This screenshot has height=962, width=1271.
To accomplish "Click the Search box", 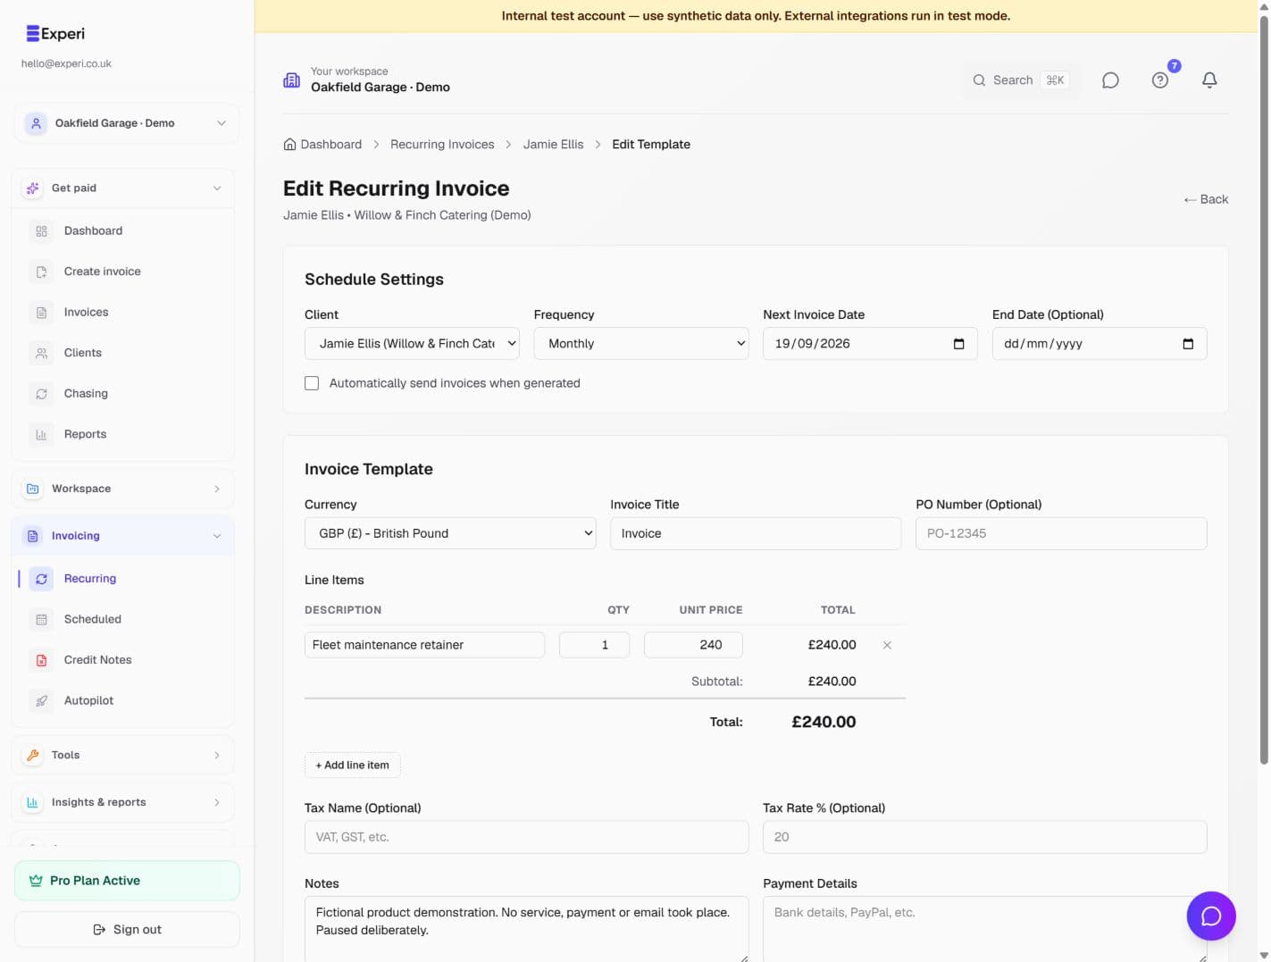I will [1019, 80].
